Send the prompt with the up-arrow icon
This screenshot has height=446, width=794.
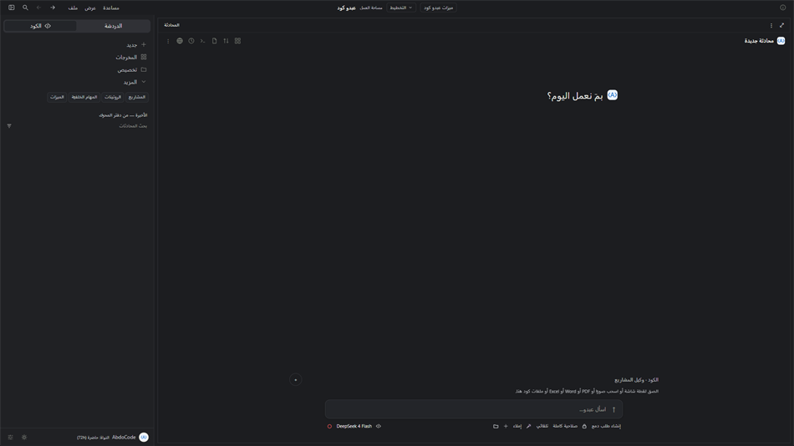coord(613,409)
